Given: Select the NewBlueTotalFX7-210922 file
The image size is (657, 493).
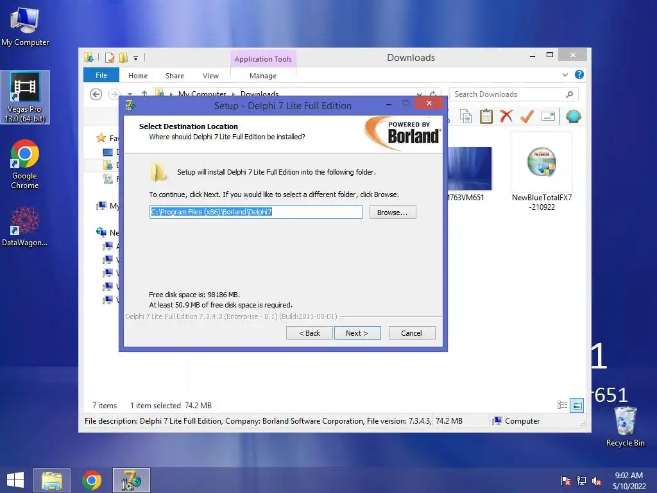Looking at the screenshot, I should click(x=542, y=172).
